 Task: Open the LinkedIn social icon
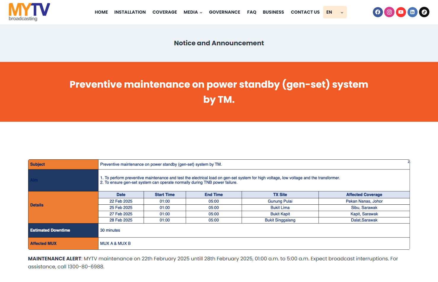pyautogui.click(x=412, y=12)
